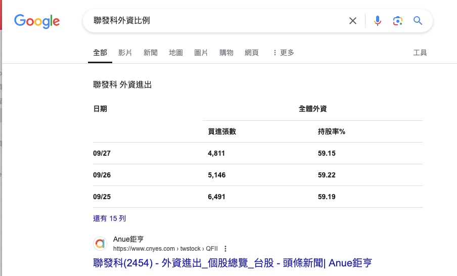The height and width of the screenshot is (276, 457).
Task: Start voice search with the microphone icon
Action: coord(378,21)
